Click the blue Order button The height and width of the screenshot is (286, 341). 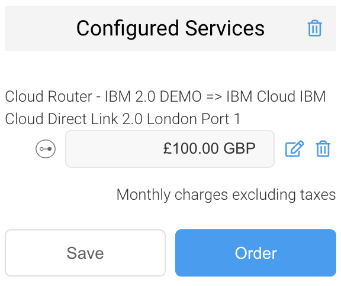pyautogui.click(x=256, y=253)
